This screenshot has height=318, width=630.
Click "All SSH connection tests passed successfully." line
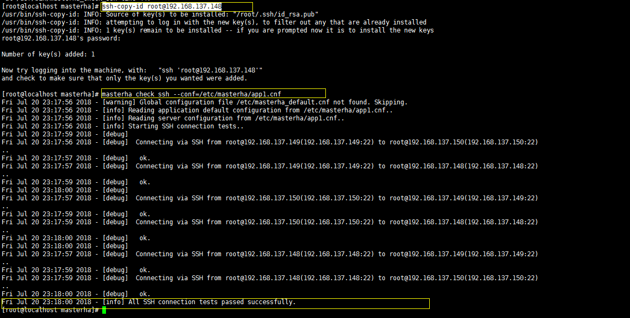pyautogui.click(x=149, y=302)
